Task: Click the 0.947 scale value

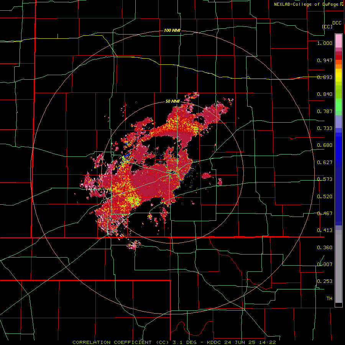Action: pos(325,60)
